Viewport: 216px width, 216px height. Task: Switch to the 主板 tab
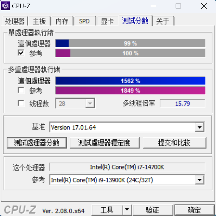(x=39, y=21)
